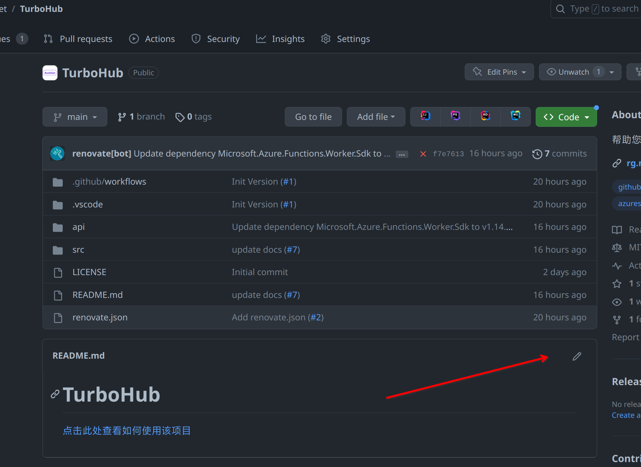Click Go to file button
The width and height of the screenshot is (641, 467).
pos(313,117)
